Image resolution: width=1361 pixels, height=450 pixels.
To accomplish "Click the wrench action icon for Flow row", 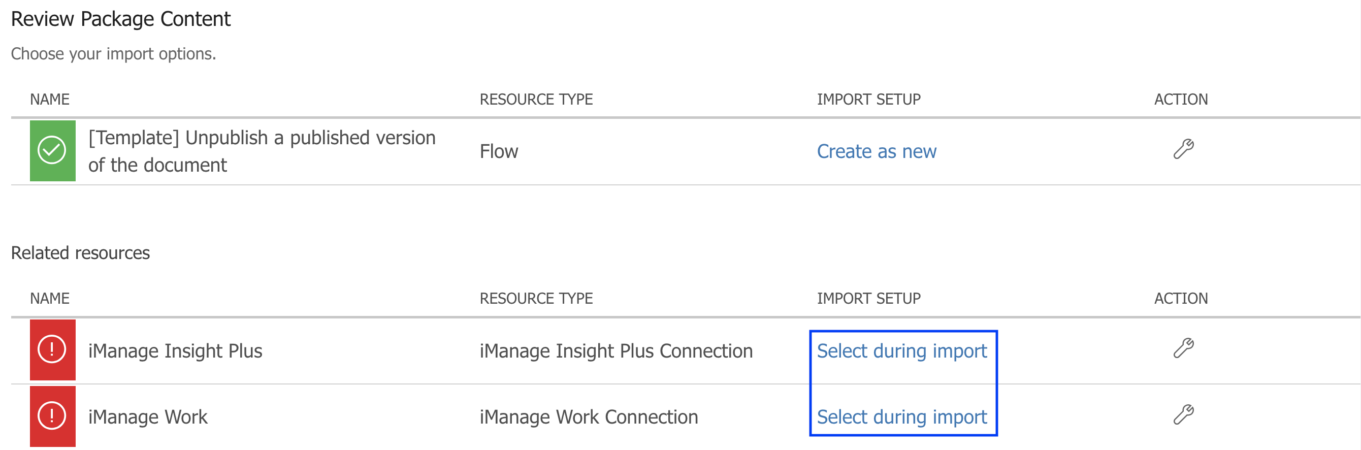I will pyautogui.click(x=1183, y=149).
